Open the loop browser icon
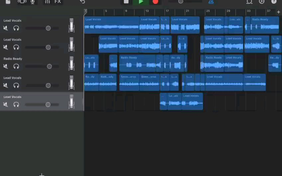 [249, 2]
